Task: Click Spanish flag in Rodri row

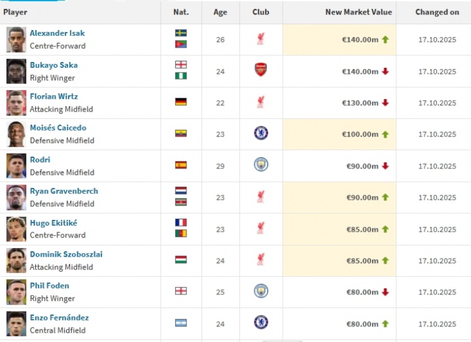Action: pyautogui.click(x=181, y=165)
